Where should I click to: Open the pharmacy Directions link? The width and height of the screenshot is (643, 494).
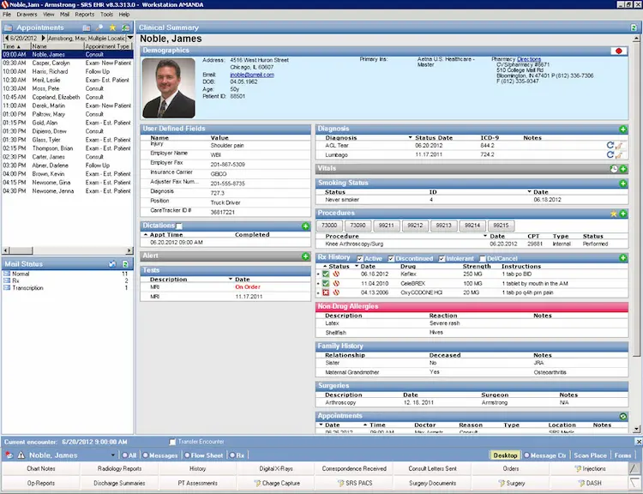[529, 59]
